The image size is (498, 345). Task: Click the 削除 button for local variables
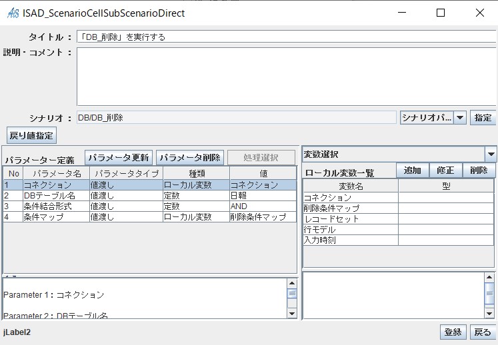478,171
